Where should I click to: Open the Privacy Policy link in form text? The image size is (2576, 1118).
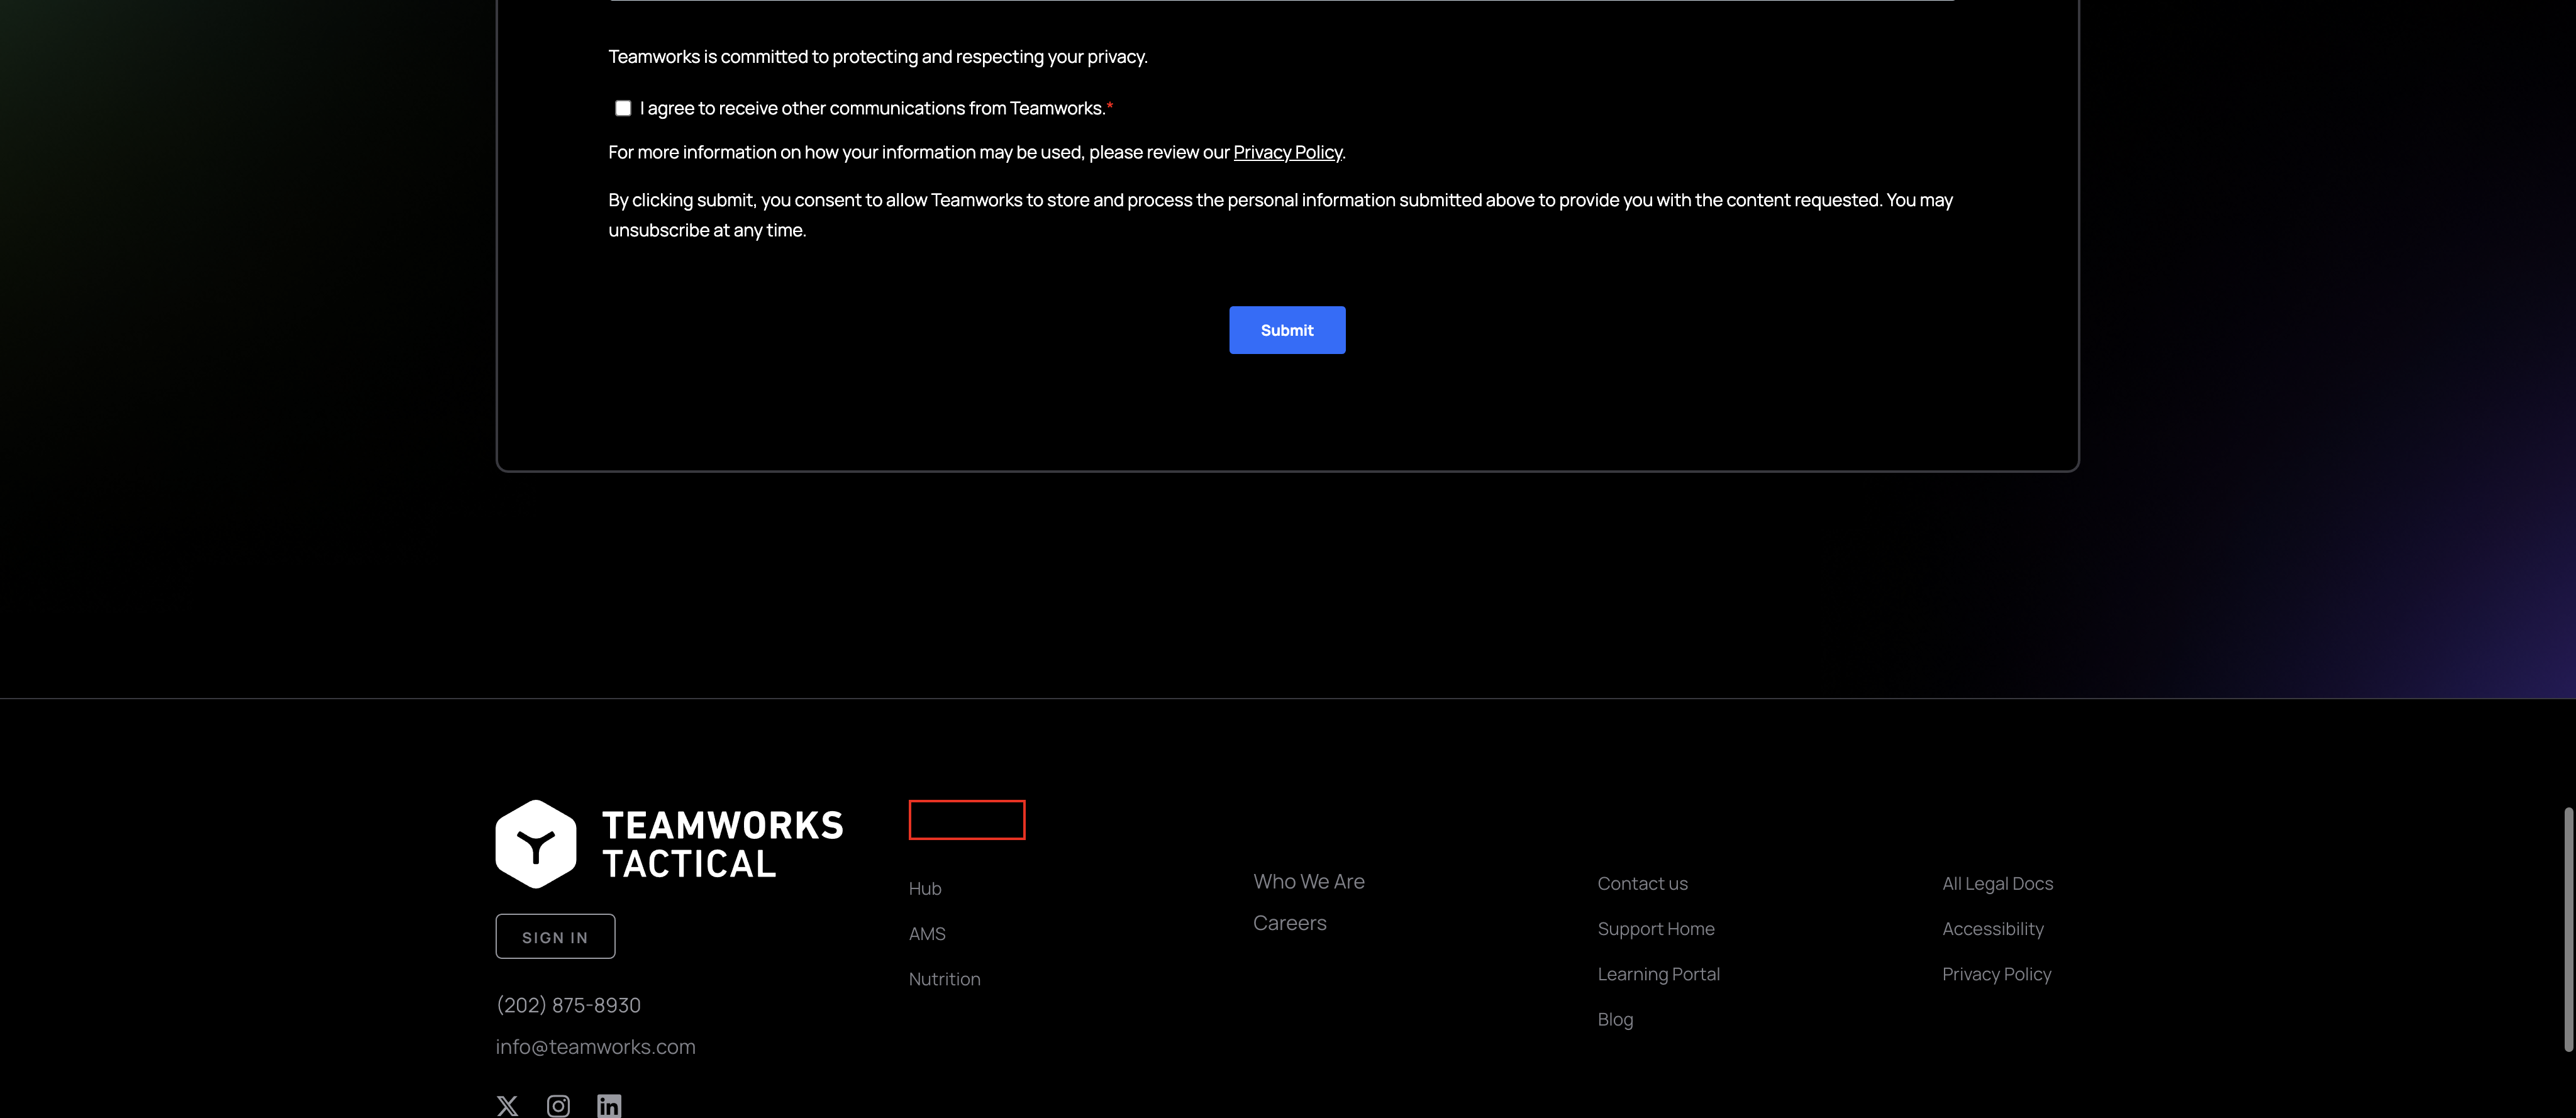(1287, 152)
